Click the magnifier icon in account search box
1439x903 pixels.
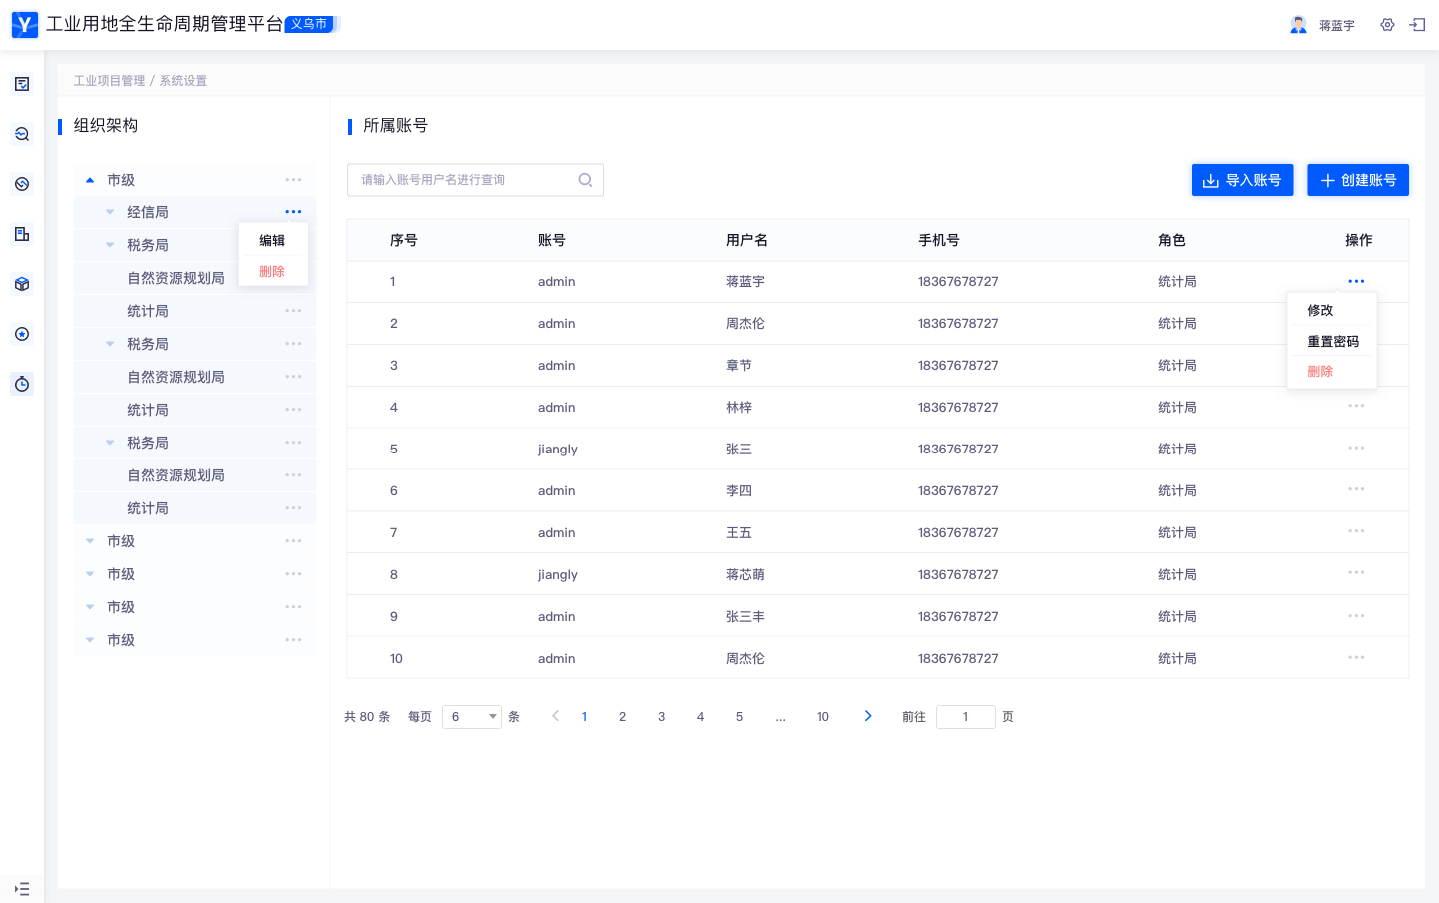(x=585, y=180)
